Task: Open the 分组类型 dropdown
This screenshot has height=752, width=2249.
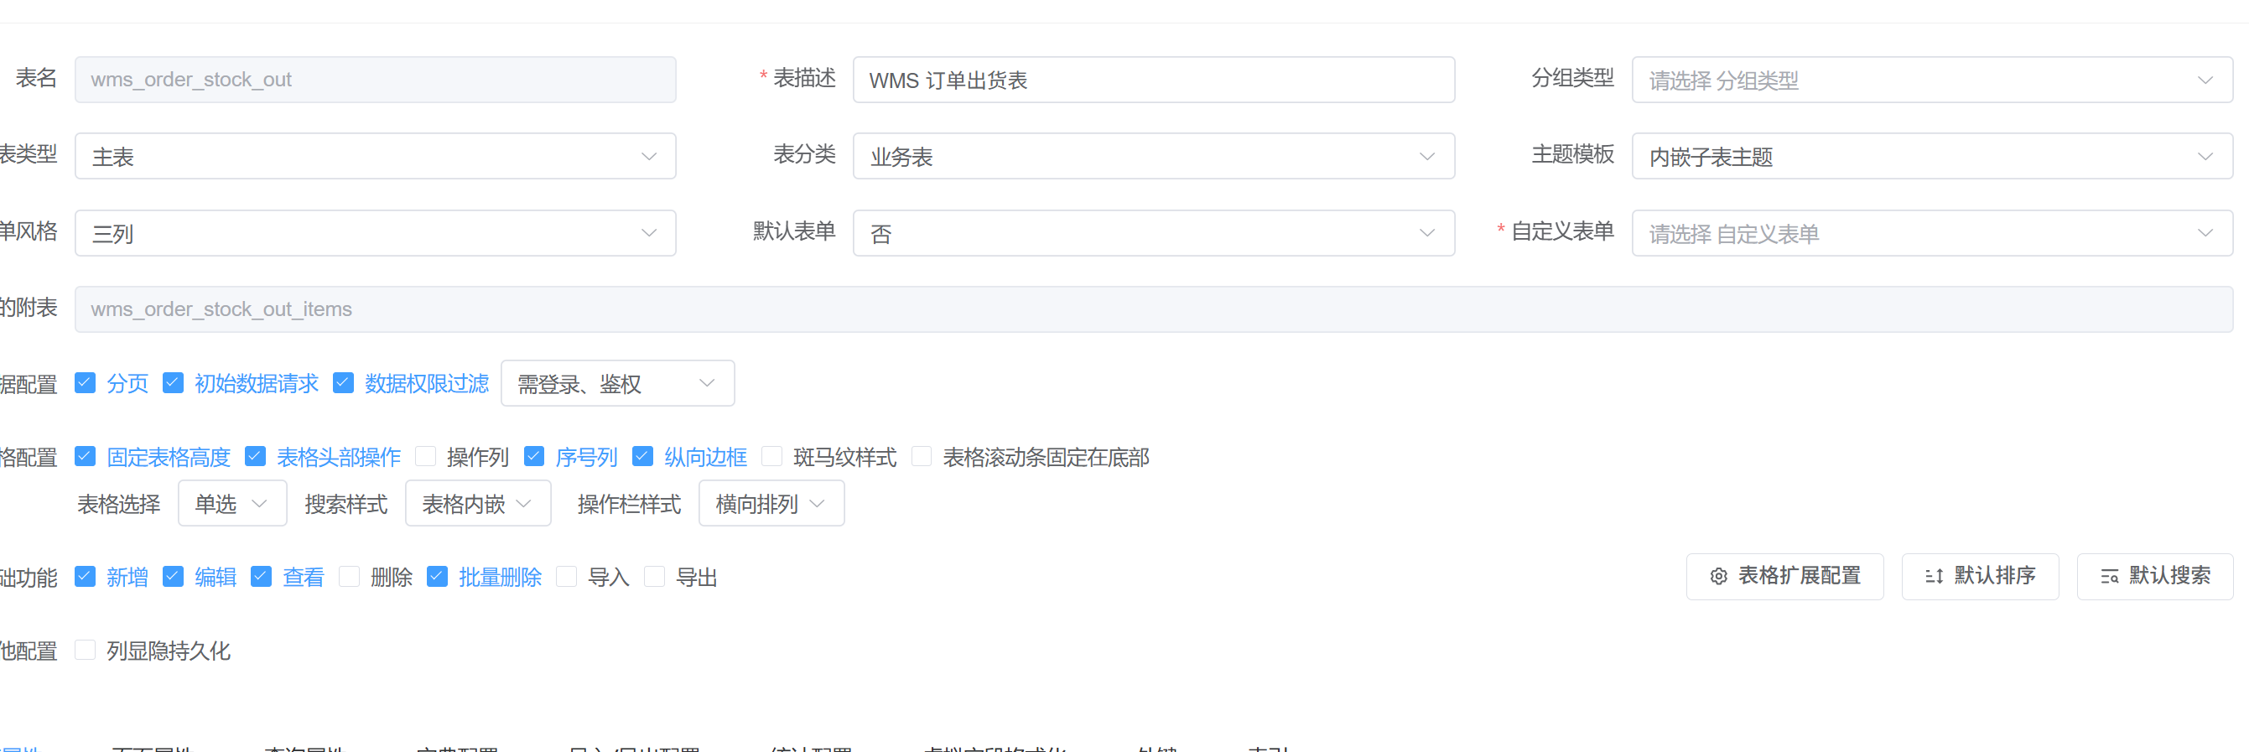Action: tap(1930, 80)
